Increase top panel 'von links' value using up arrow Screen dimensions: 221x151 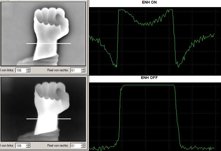click(x=28, y=69)
